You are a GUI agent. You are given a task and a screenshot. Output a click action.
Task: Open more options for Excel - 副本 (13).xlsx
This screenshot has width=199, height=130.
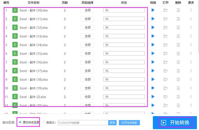pyautogui.click(x=191, y=36)
